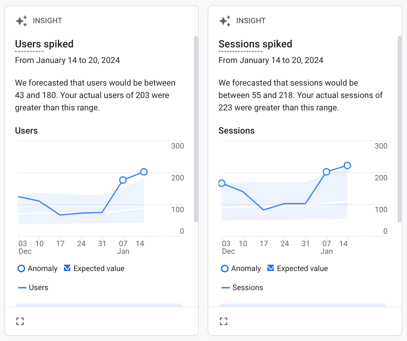Click the Users card vertical scrollbar

tap(196, 129)
